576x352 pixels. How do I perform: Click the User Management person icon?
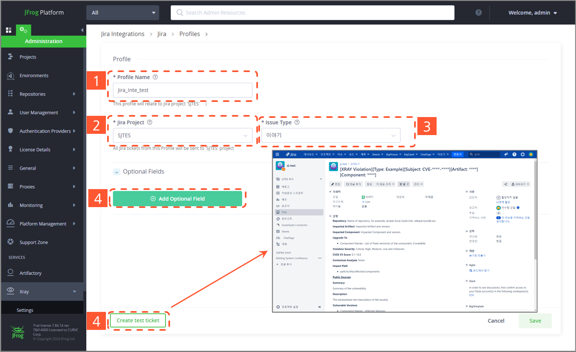pos(10,112)
